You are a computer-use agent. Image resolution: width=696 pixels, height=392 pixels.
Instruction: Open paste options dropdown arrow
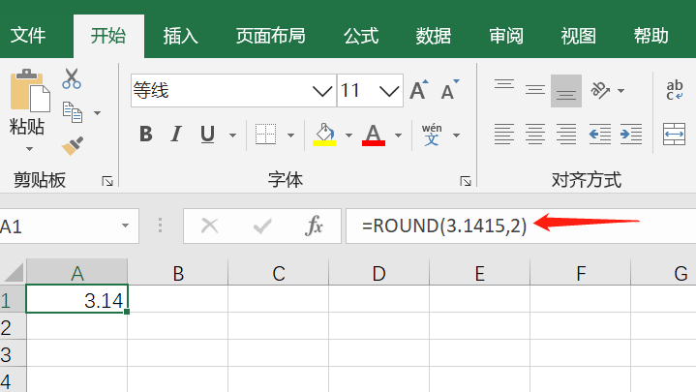tap(29, 149)
